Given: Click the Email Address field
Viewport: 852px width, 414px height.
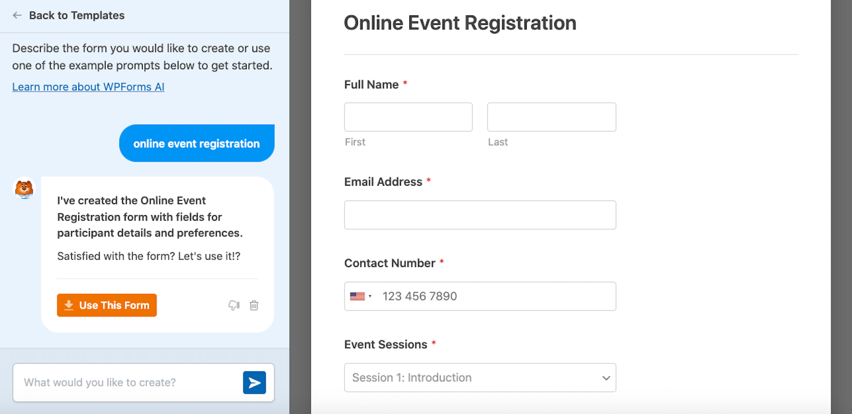Looking at the screenshot, I should [479, 214].
